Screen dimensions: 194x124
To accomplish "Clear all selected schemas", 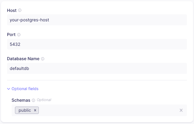I will tap(181, 110).
